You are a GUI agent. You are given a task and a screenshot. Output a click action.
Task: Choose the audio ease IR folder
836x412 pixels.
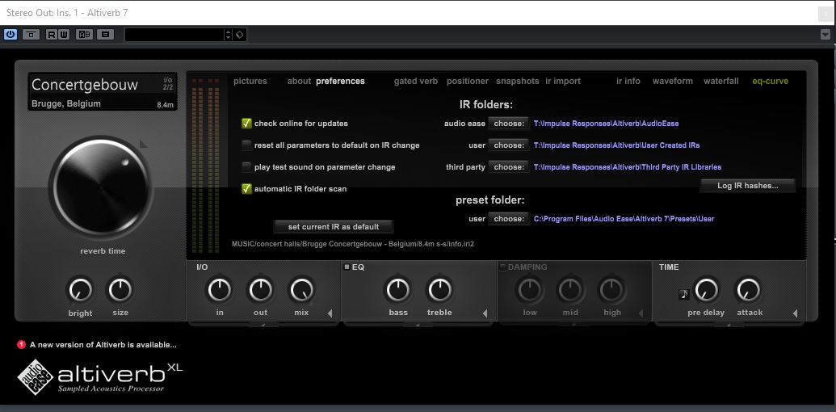pos(509,123)
